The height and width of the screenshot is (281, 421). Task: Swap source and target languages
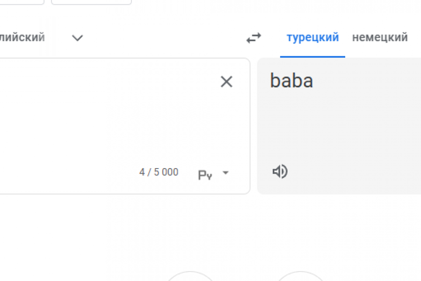[x=254, y=38]
